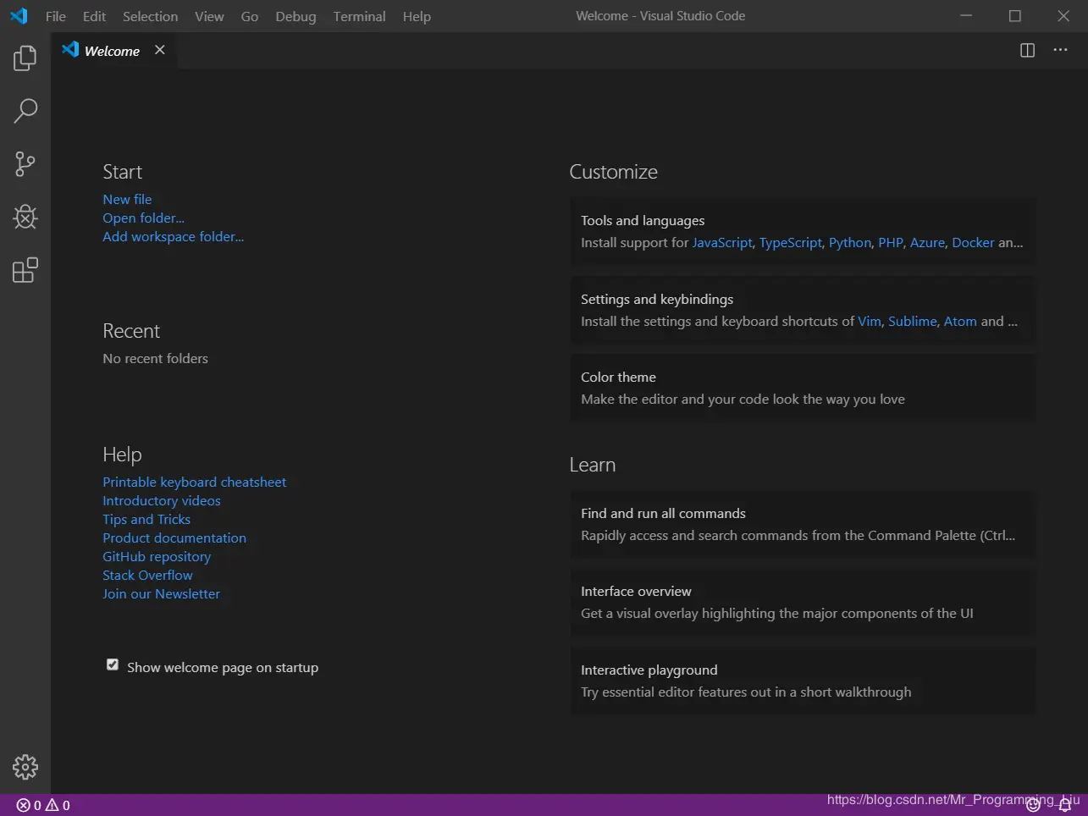Close the Welcome tab
This screenshot has height=816, width=1088.
point(159,50)
